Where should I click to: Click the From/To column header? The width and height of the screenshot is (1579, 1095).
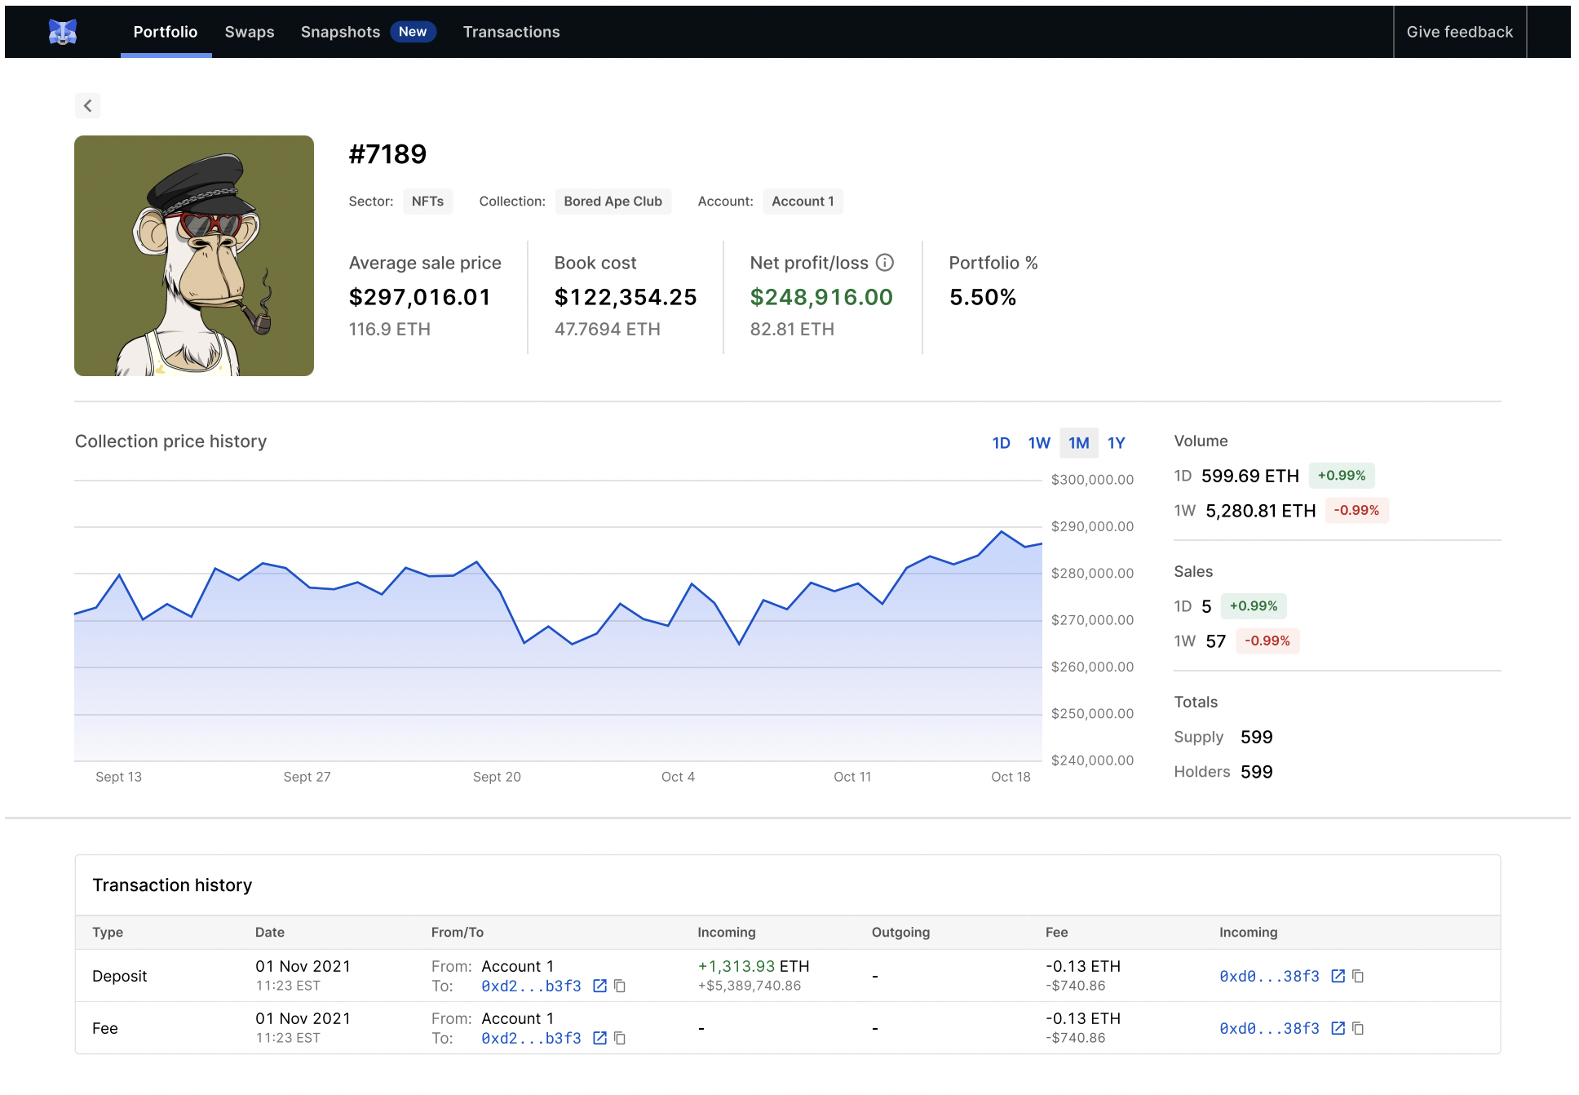[x=458, y=933]
